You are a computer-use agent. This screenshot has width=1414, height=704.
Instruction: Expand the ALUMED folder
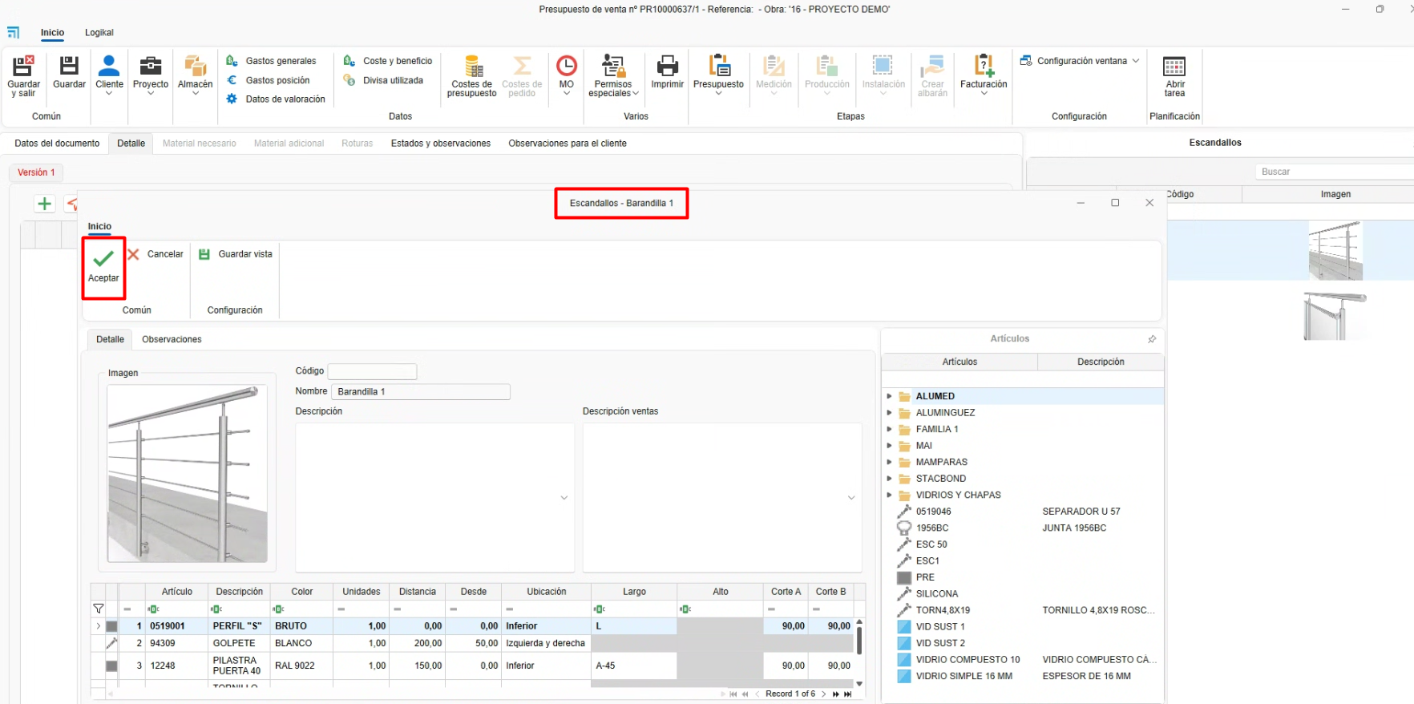coord(889,396)
